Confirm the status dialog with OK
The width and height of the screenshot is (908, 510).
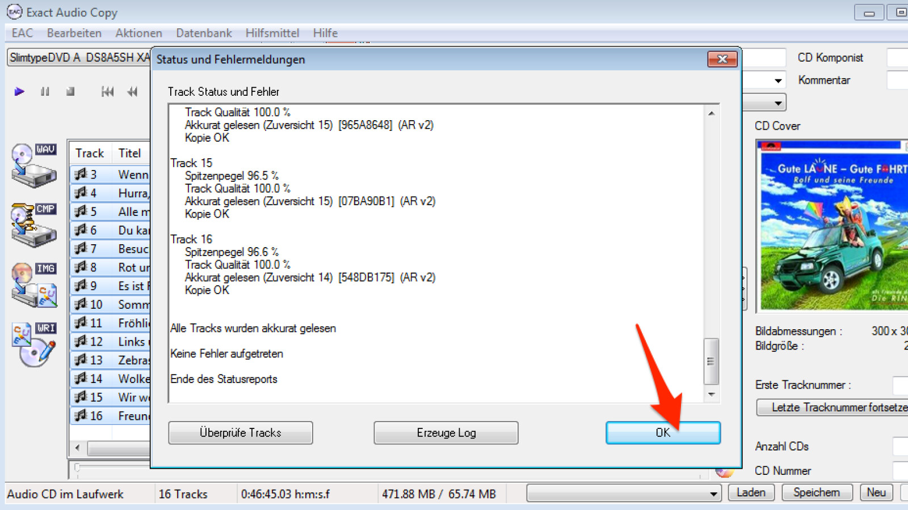(663, 432)
